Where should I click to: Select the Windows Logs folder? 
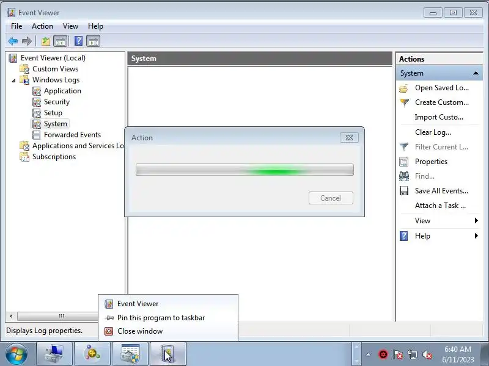(56, 80)
